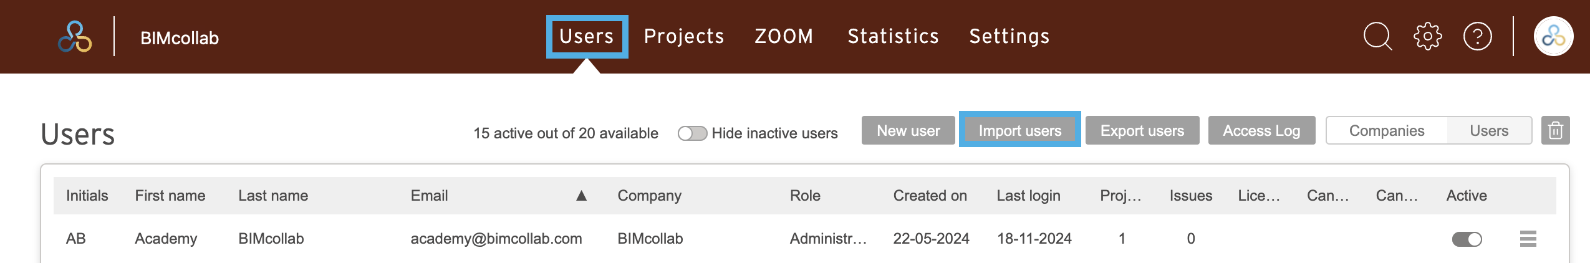Click the BIMcollab logo icon
The height and width of the screenshot is (263, 1590).
pyautogui.click(x=75, y=37)
